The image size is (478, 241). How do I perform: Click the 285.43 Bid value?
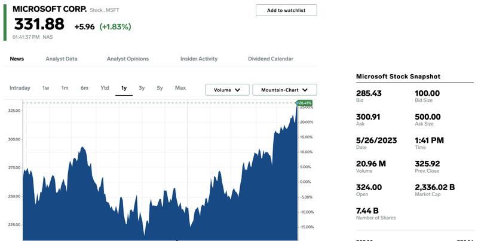pos(369,93)
